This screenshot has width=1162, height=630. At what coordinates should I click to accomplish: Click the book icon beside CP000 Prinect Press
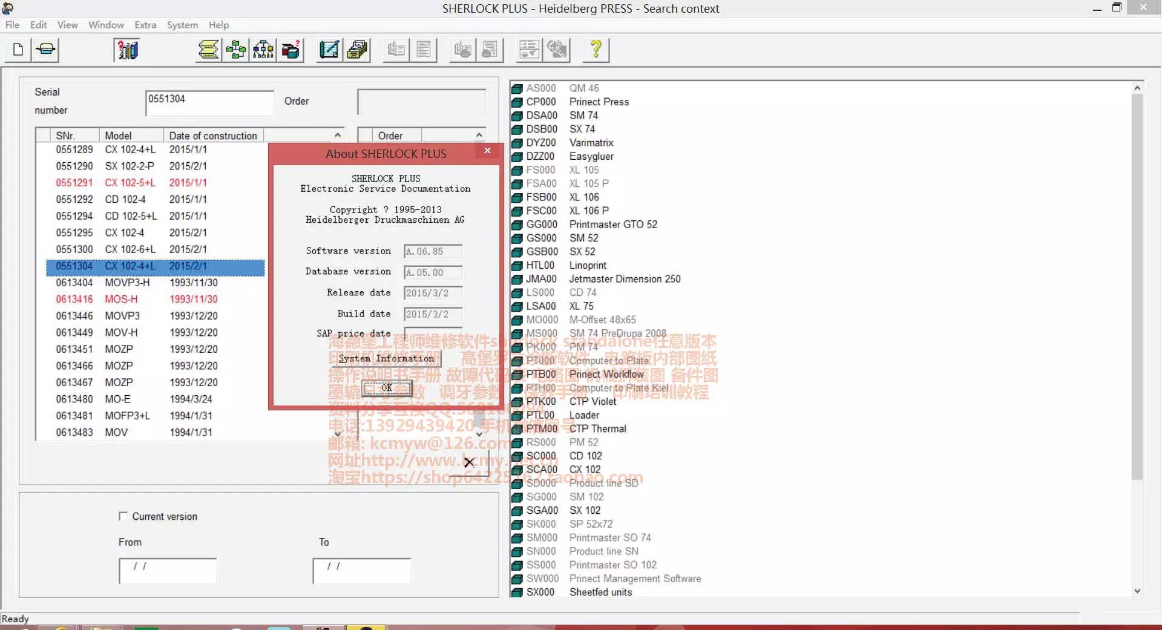tap(517, 102)
